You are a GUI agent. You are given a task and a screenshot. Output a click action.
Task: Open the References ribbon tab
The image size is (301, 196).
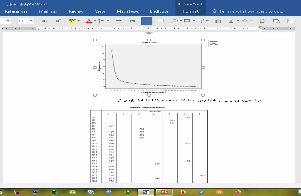[16, 11]
